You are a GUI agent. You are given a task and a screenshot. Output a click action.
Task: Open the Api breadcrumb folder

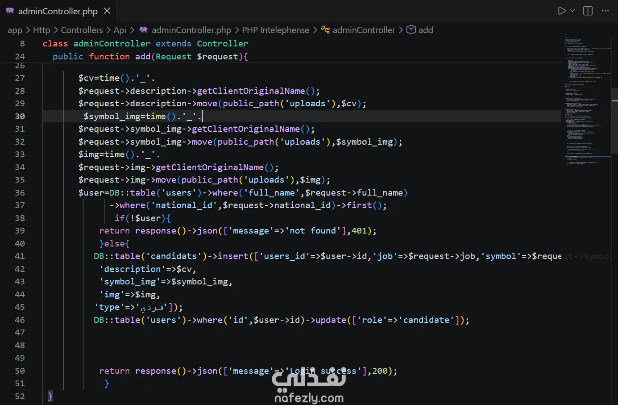[x=120, y=30]
